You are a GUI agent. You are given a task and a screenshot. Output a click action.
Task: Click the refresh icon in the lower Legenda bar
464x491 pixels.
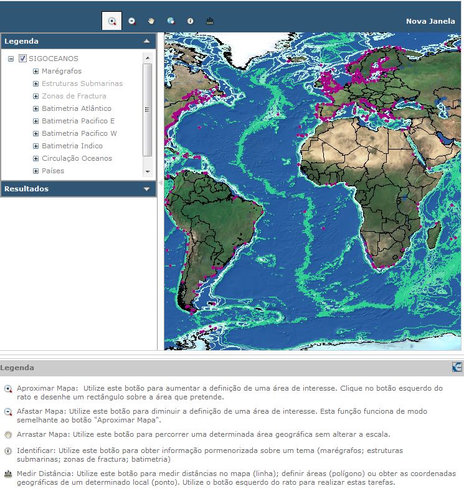(x=457, y=367)
